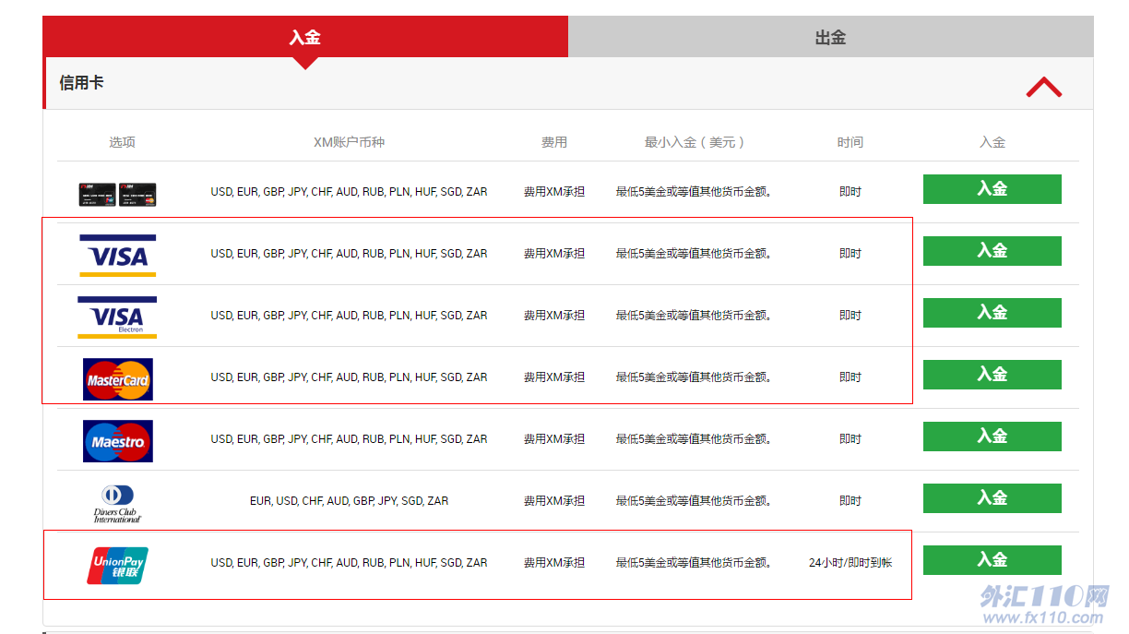Click the 24小时/即时到帐 time value for UnionPay

pyautogui.click(x=850, y=563)
